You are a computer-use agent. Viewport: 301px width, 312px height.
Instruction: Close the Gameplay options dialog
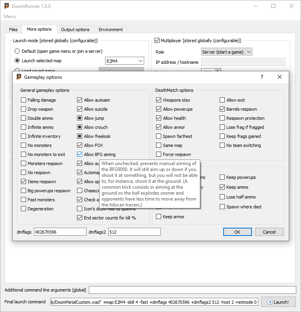point(279,77)
